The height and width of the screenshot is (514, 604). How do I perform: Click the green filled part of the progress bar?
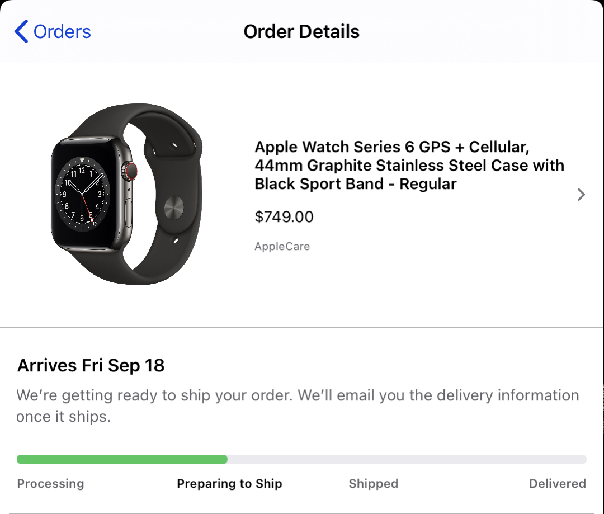click(122, 459)
